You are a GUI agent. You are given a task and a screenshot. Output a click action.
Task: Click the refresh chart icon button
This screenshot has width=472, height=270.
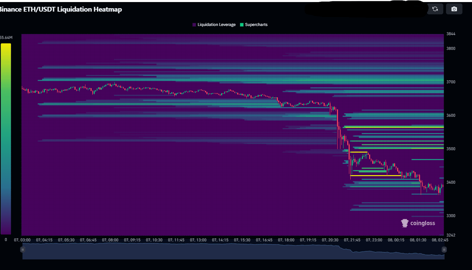coord(435,9)
